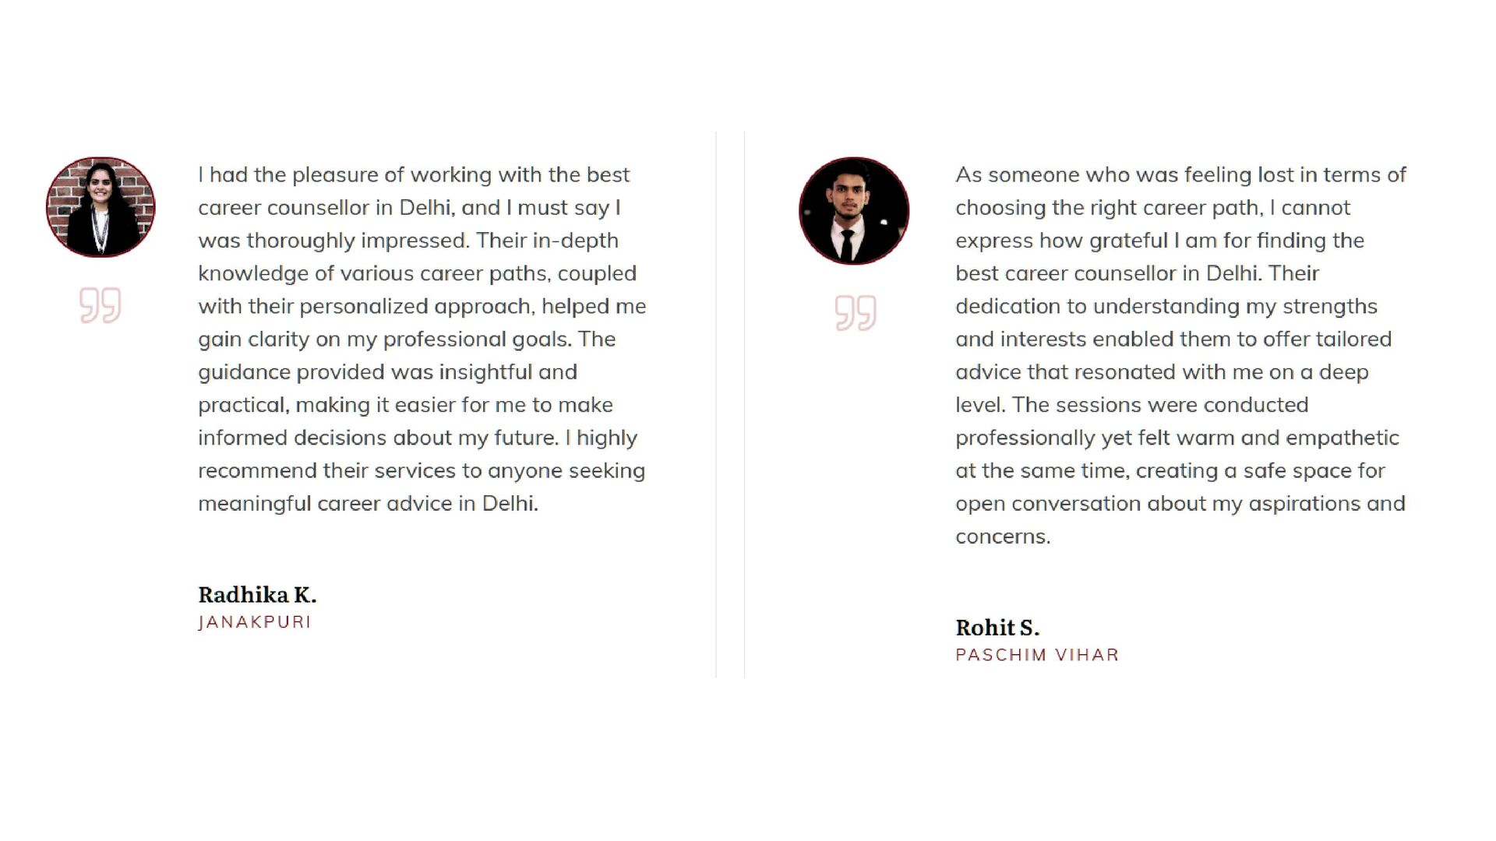Click the vertical divider between the testimonials
Image resolution: width=1496 pixels, height=841 pixels.
point(716,405)
